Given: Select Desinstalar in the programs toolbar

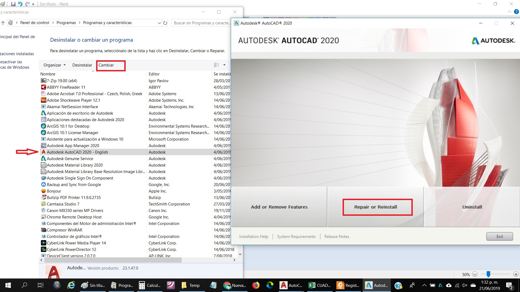Looking at the screenshot, I should pos(82,65).
